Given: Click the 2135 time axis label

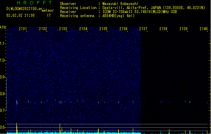Looking at the screenshot, I should point(103,29).
